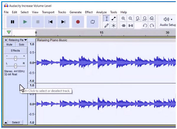Collapse the track with the up arrow
The width and height of the screenshot is (177, 129).
(6, 123)
